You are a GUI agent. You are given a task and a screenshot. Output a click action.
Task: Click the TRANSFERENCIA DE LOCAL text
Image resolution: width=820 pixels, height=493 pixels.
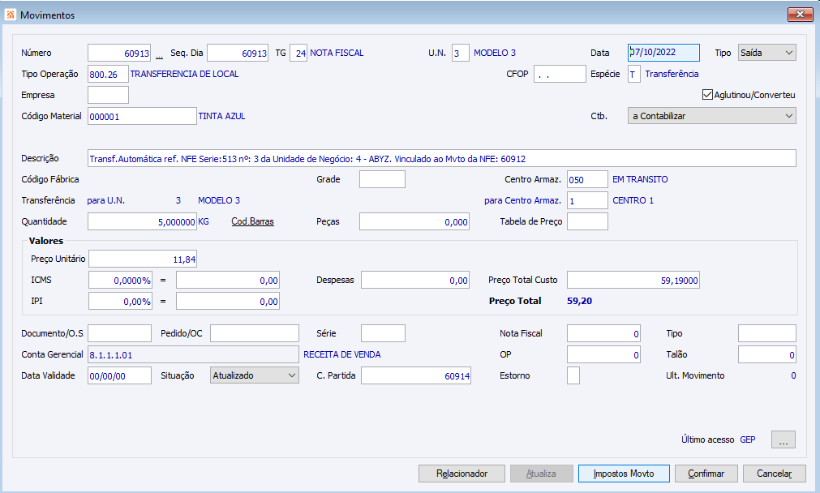pos(185,74)
